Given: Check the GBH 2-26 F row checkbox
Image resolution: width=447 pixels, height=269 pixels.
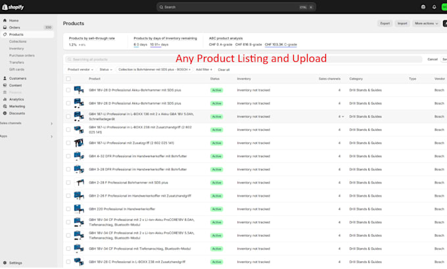Looking at the screenshot, I should [x=68, y=196].
